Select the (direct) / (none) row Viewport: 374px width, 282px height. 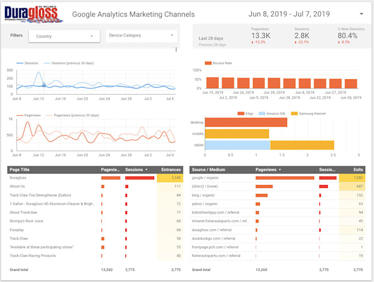pos(277,187)
